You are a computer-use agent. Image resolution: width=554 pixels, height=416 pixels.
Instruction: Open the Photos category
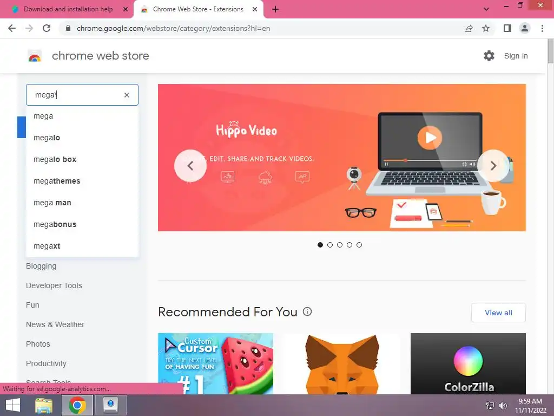pyautogui.click(x=38, y=344)
